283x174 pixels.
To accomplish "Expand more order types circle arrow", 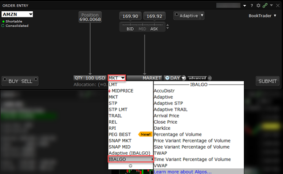I will click(x=130, y=166).
